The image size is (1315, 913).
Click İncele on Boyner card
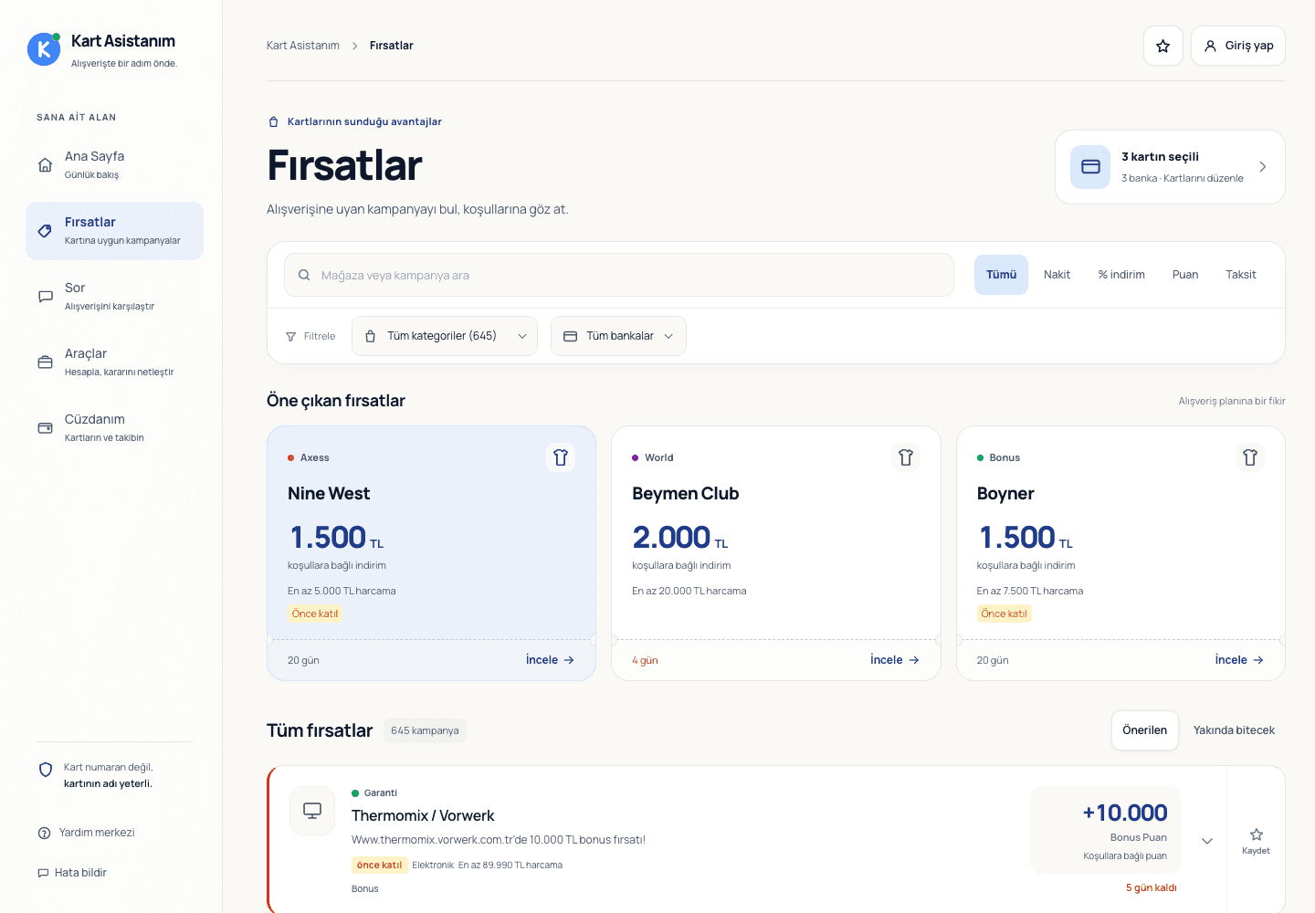pos(1239,660)
